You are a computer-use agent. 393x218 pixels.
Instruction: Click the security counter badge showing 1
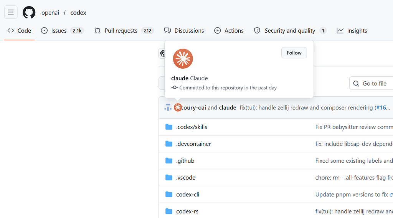pyautogui.click(x=323, y=31)
